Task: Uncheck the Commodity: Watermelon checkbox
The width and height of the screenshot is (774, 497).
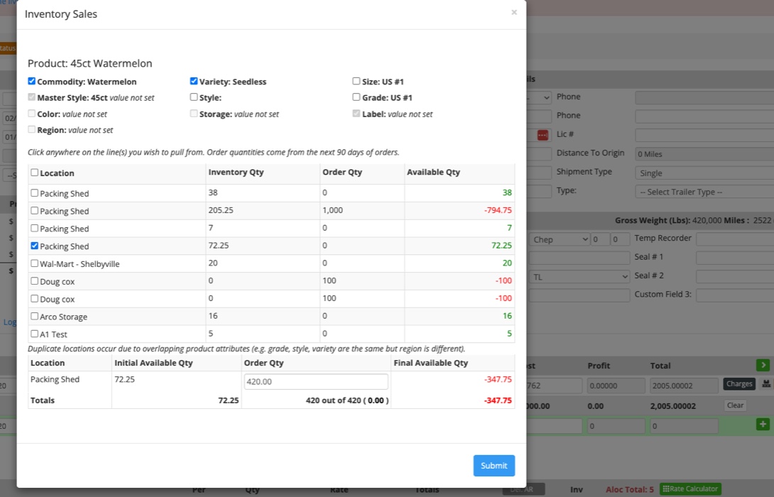Action: click(x=31, y=82)
